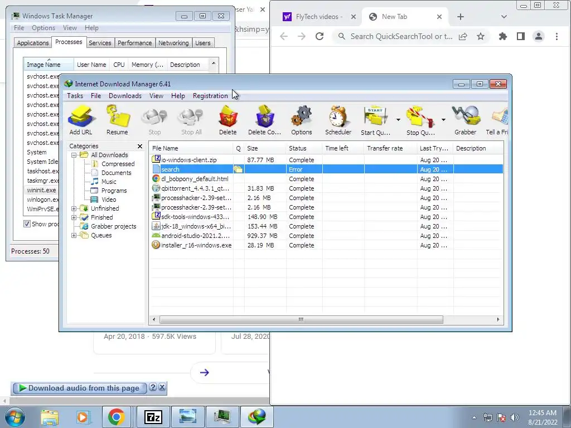The image size is (571, 428).
Task: Click Delete Completed toolbar icon
Action: tap(265, 120)
